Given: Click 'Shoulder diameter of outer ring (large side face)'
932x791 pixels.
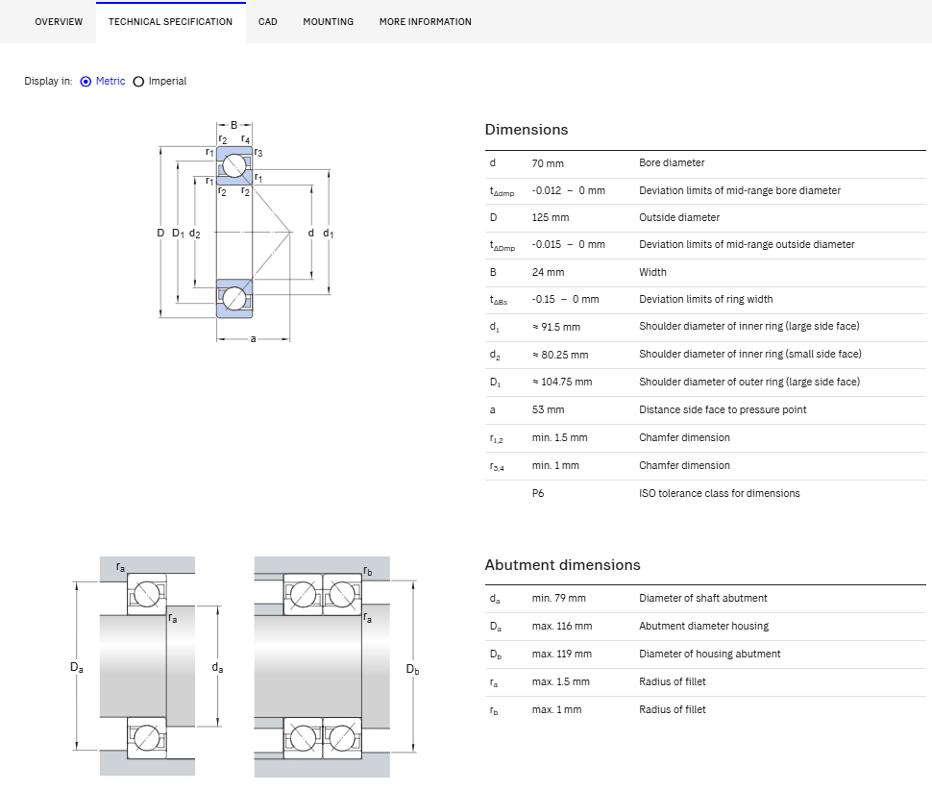Looking at the screenshot, I should pos(749,382).
